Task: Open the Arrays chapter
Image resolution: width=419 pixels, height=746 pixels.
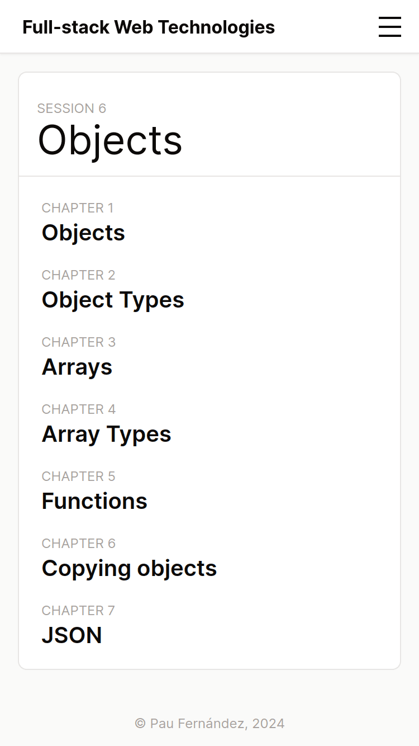Action: (x=77, y=367)
